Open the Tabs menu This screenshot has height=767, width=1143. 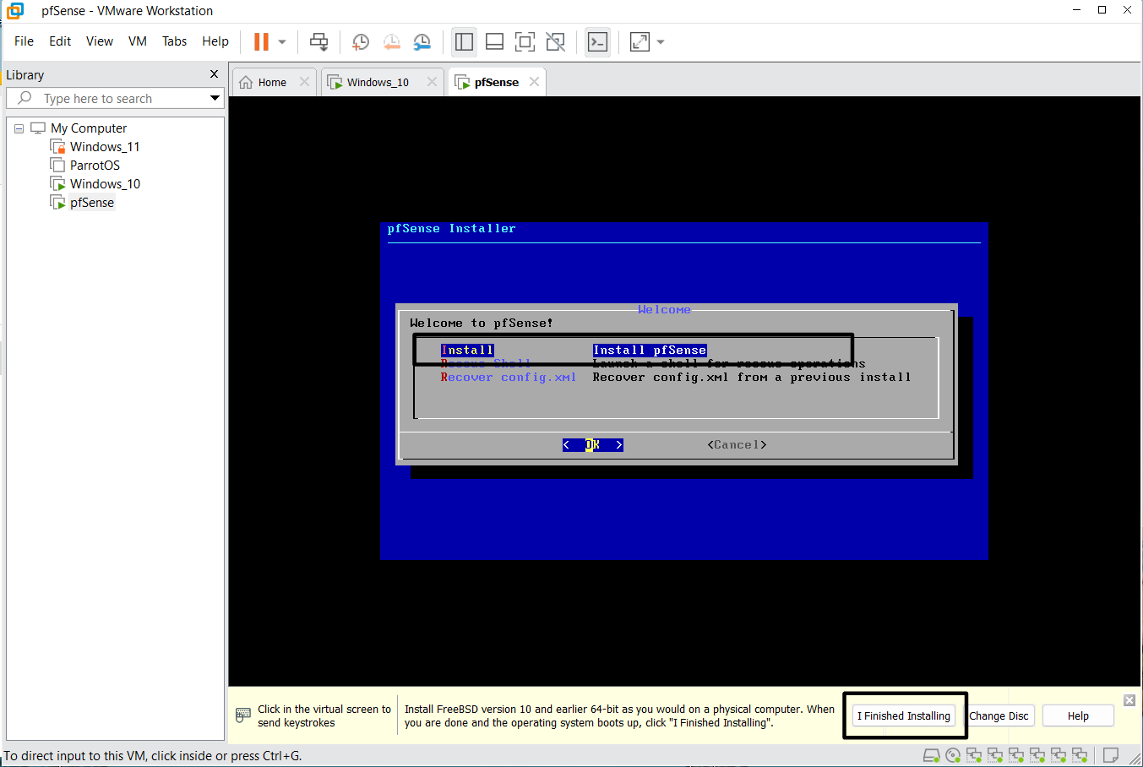[175, 41]
